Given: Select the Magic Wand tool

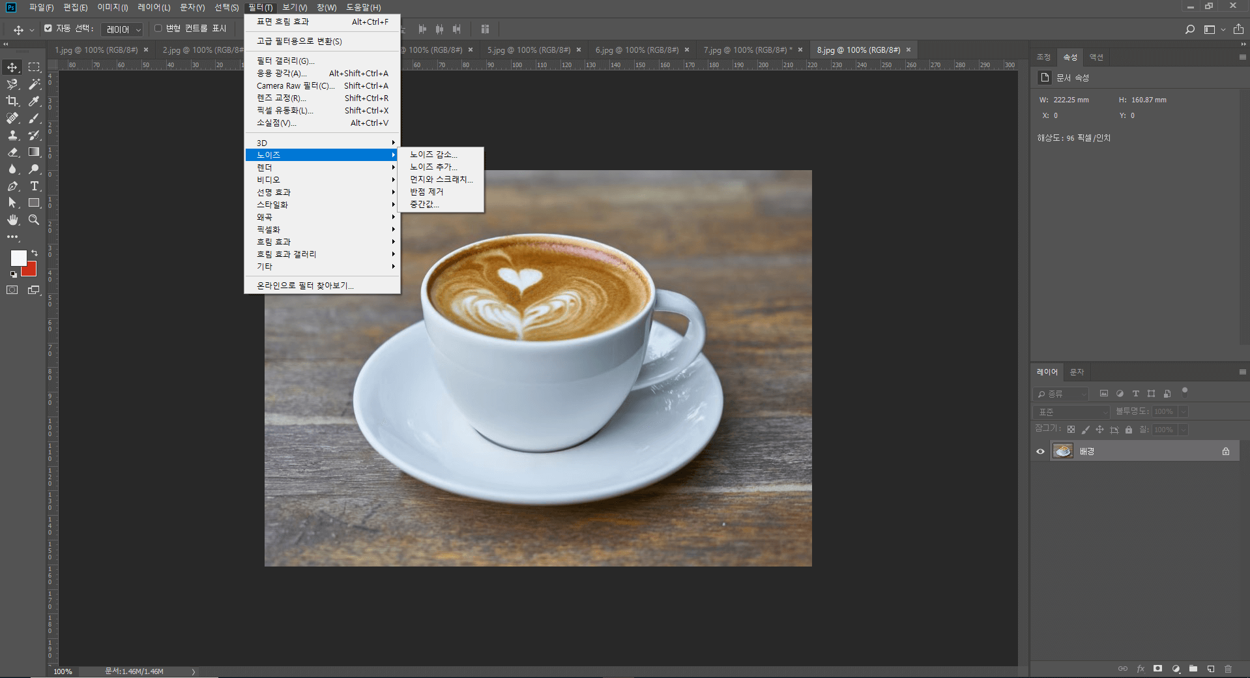Looking at the screenshot, I should point(34,84).
